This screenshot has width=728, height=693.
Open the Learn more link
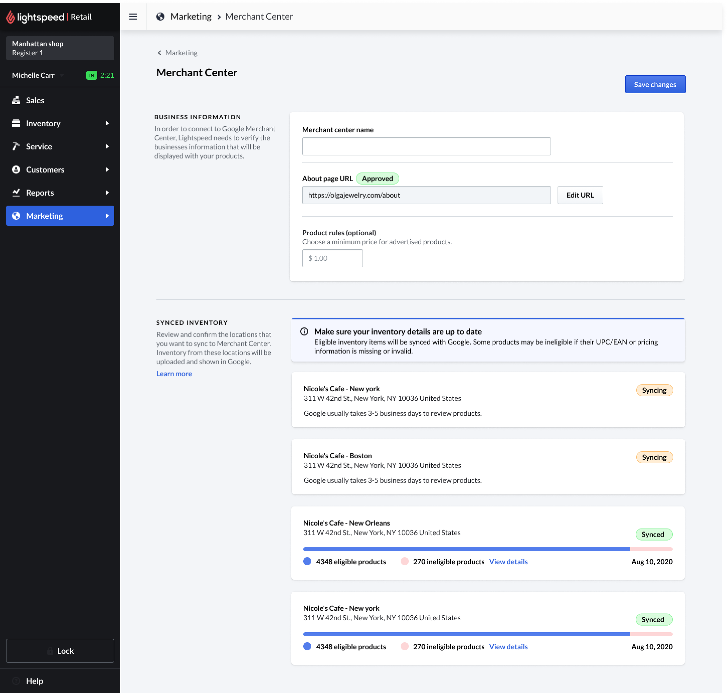174,374
